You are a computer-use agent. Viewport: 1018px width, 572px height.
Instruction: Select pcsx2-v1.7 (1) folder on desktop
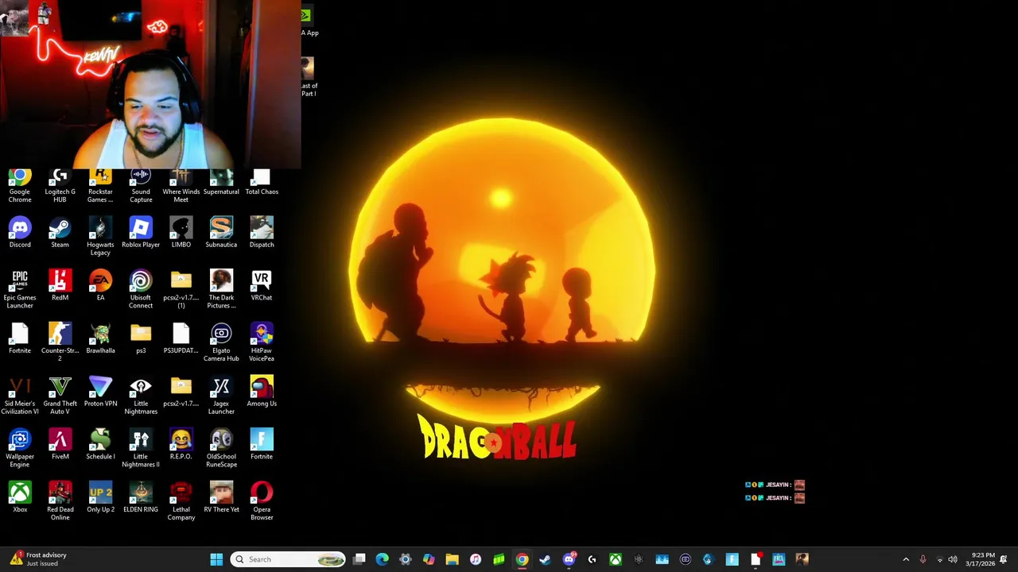coord(181,289)
